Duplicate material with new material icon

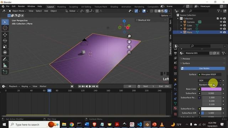(214, 53)
